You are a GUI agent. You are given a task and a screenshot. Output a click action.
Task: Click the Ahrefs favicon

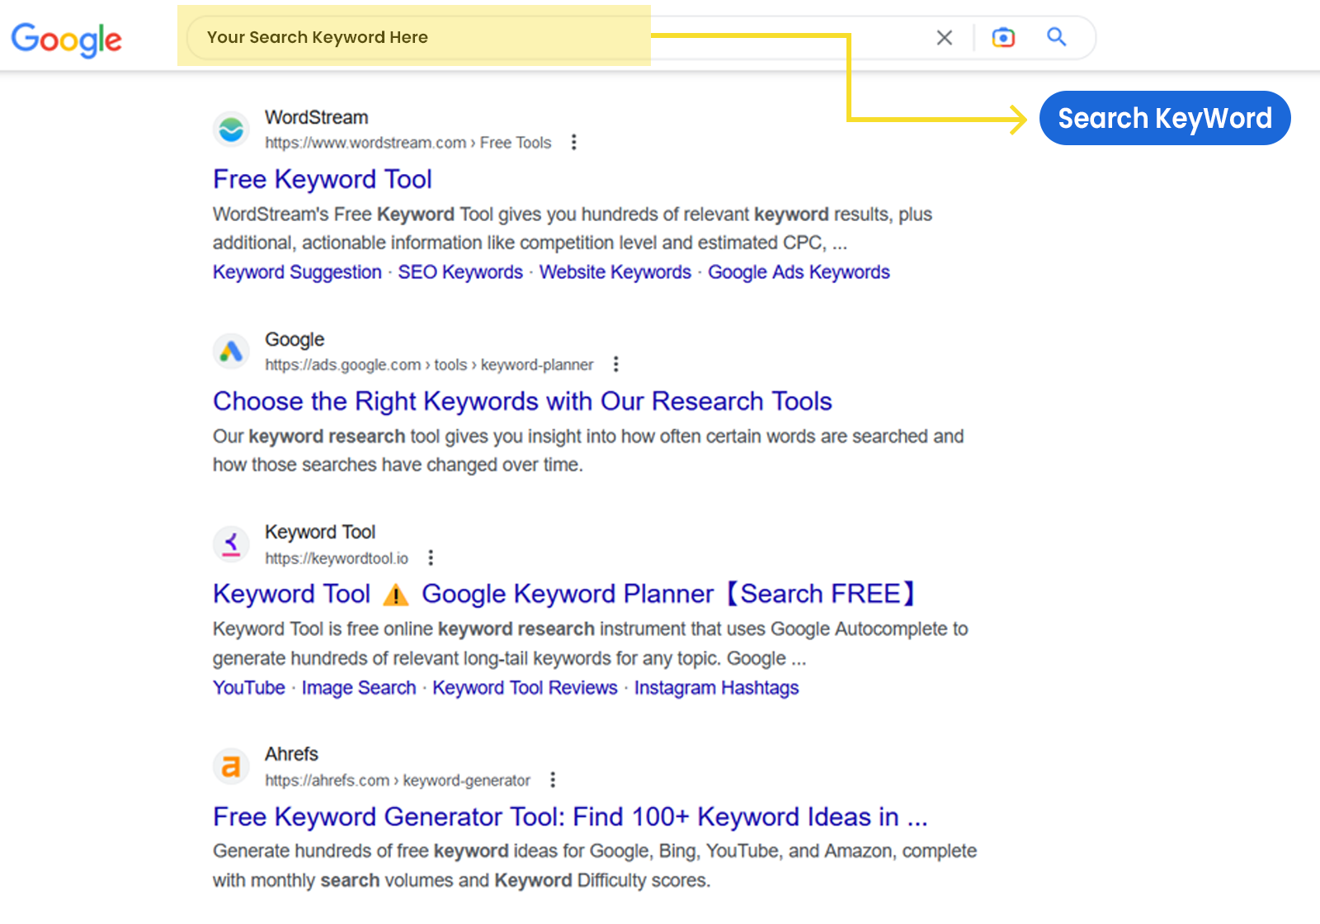coord(231,766)
